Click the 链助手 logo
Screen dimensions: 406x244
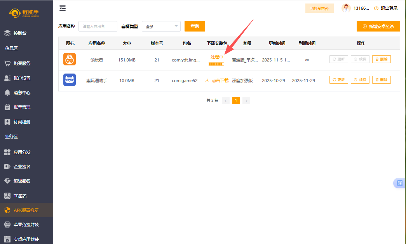pos(24,13)
